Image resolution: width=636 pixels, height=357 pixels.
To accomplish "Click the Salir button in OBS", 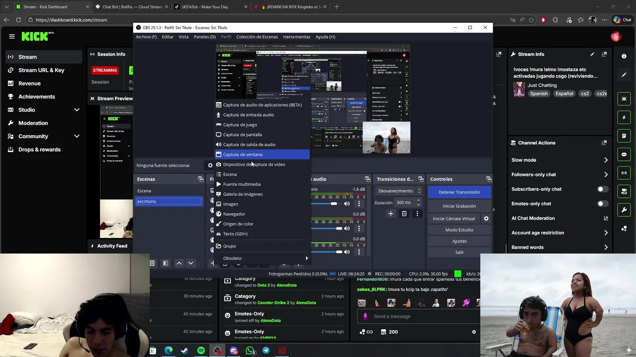I will pos(459,252).
